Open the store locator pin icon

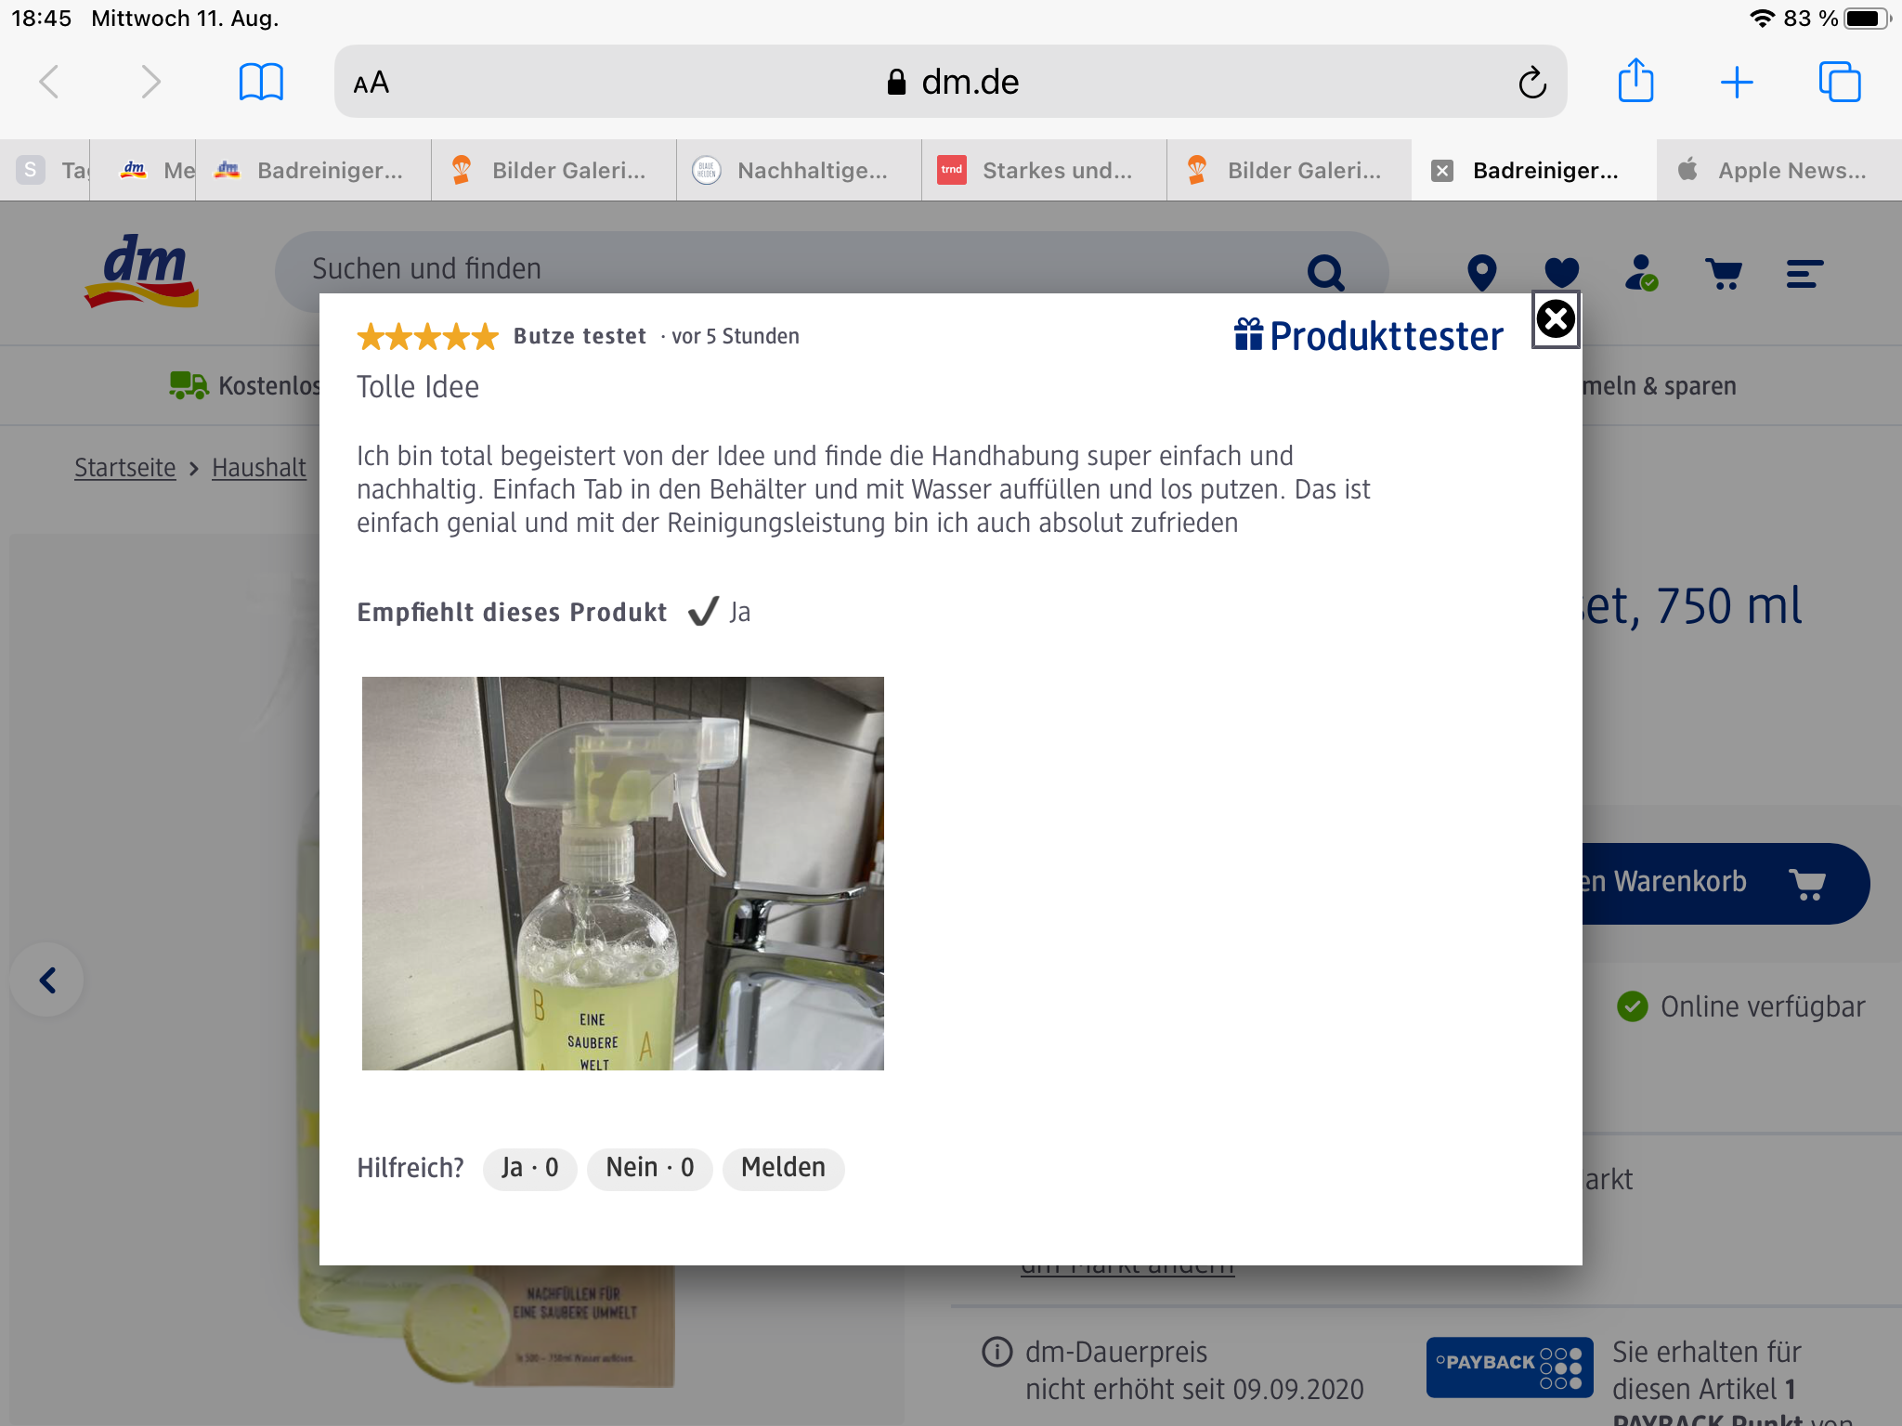[1482, 273]
